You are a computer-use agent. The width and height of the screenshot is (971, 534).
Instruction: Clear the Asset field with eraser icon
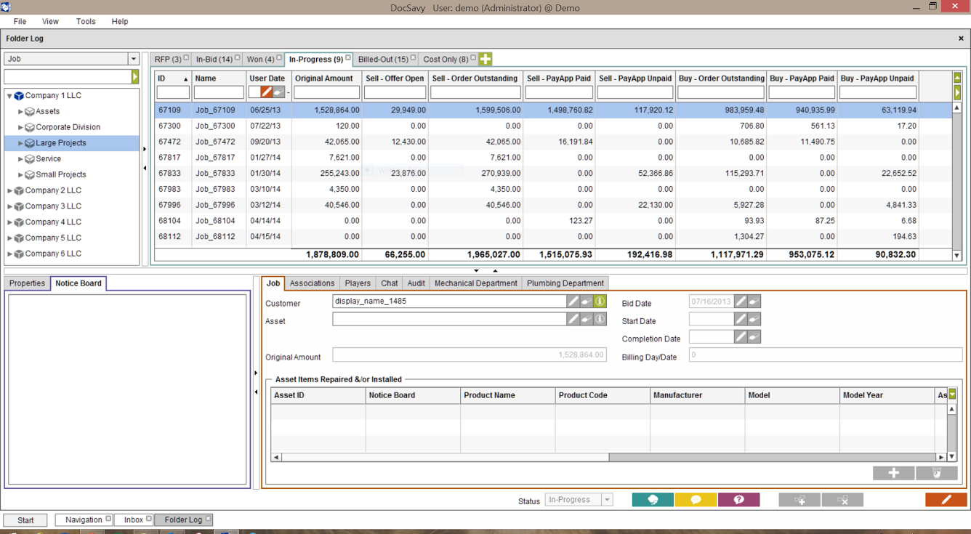587,318
